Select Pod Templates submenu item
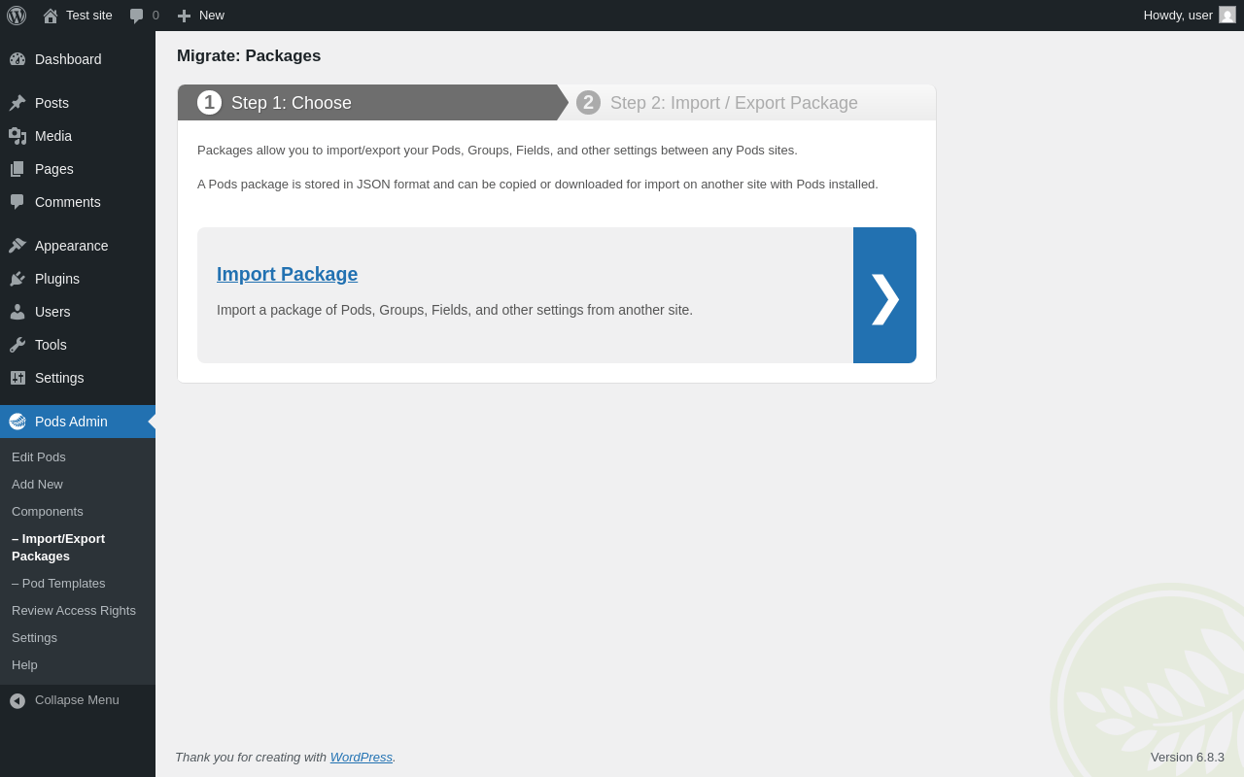 pos(58,584)
